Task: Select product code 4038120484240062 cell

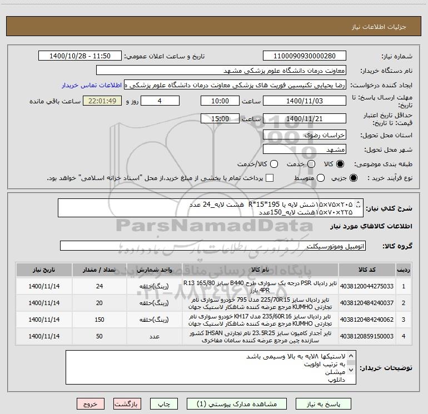Action: (367, 320)
